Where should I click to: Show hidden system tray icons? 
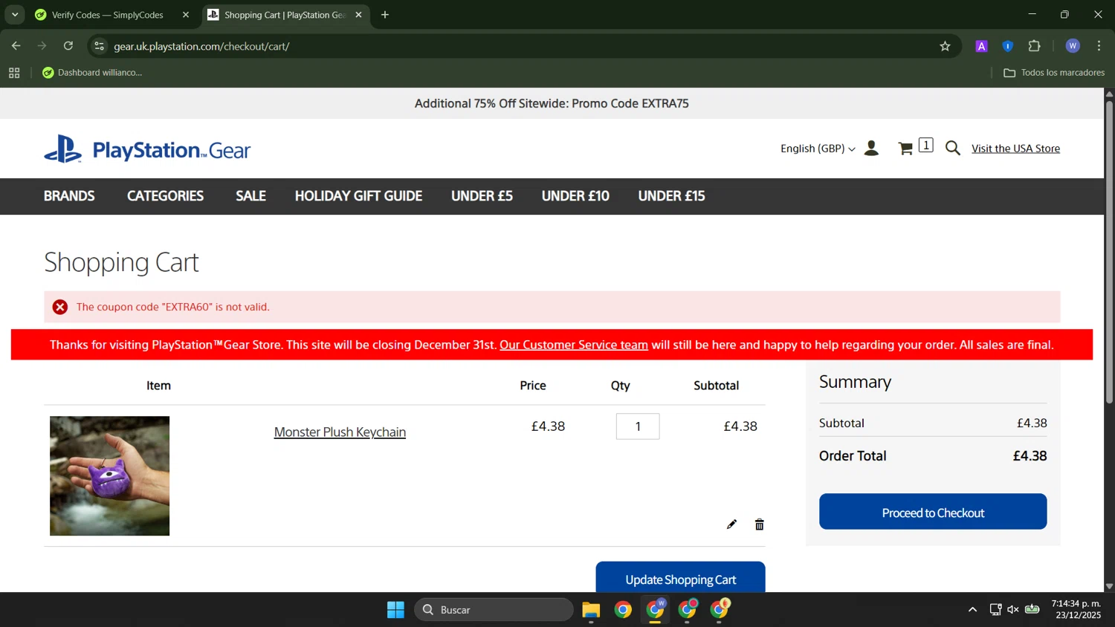pyautogui.click(x=972, y=610)
